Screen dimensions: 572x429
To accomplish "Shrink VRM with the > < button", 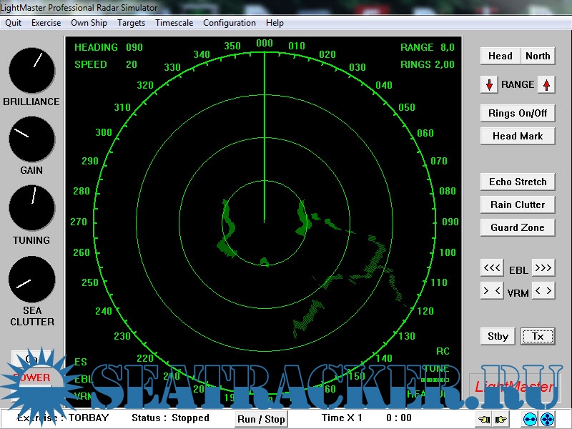I will tap(492, 291).
